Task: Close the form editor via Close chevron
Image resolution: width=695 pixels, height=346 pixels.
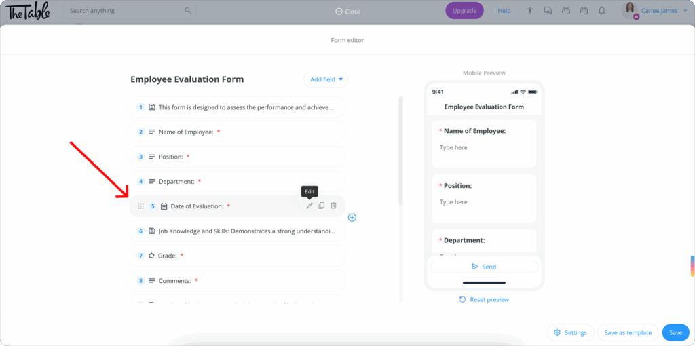Action: click(347, 12)
